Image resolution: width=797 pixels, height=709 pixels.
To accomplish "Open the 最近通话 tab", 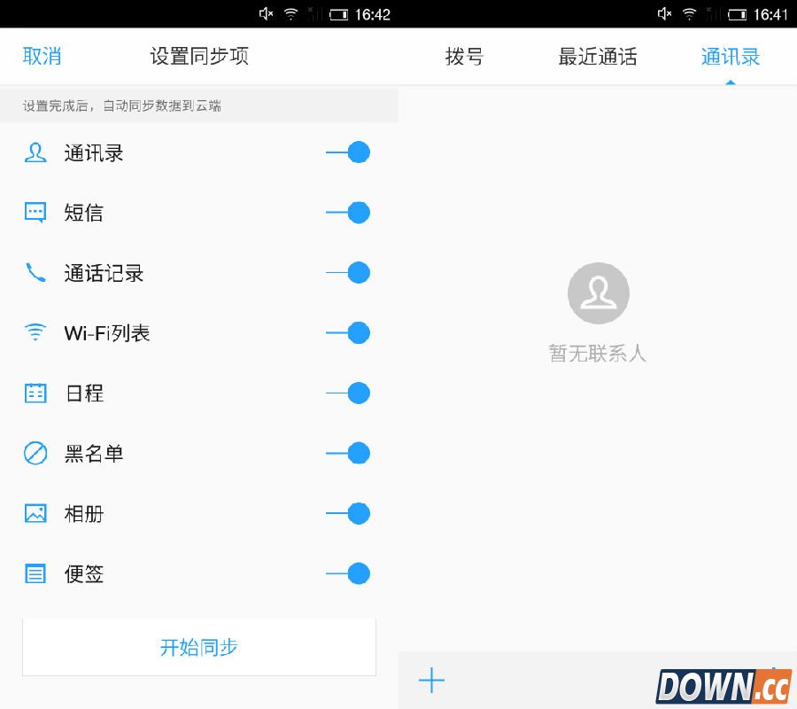I will click(x=597, y=56).
